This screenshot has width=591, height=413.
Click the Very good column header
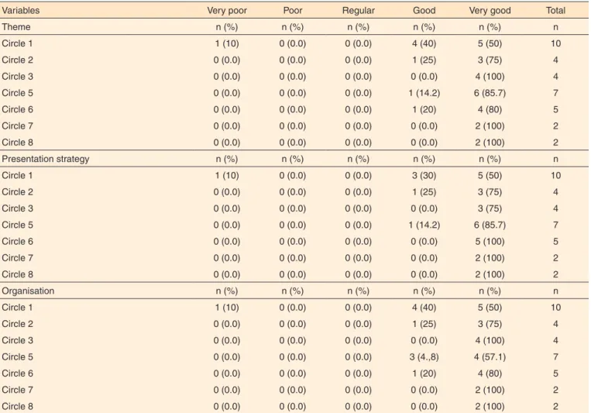point(490,11)
